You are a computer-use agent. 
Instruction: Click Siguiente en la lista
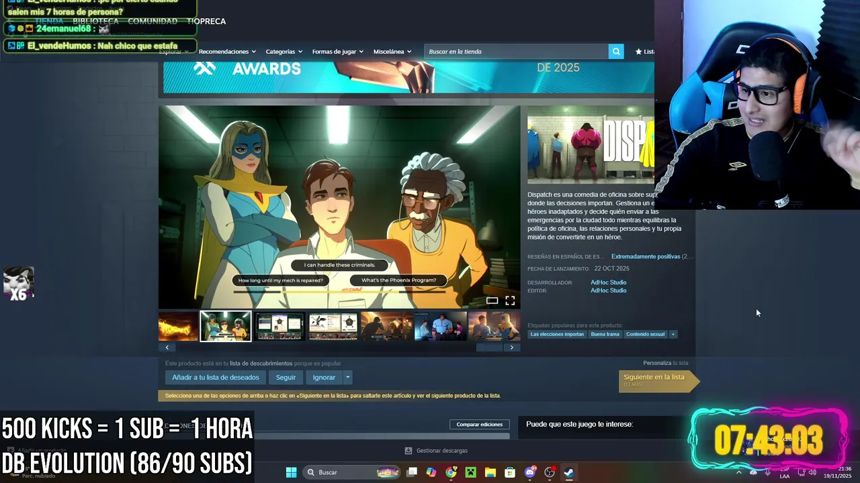[x=658, y=380]
